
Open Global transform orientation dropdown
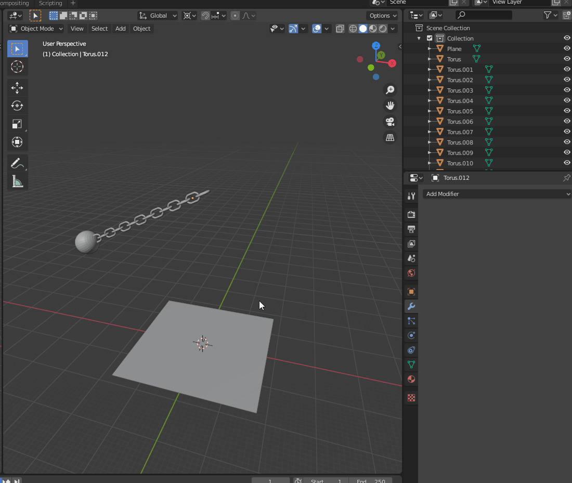click(158, 16)
